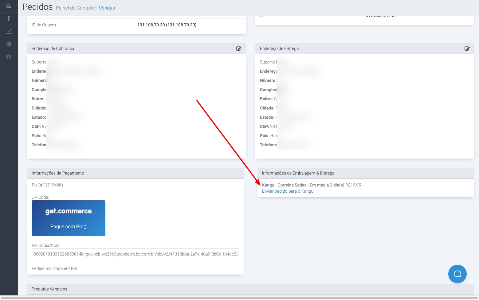Click the Pedidos page title

point(37,7)
